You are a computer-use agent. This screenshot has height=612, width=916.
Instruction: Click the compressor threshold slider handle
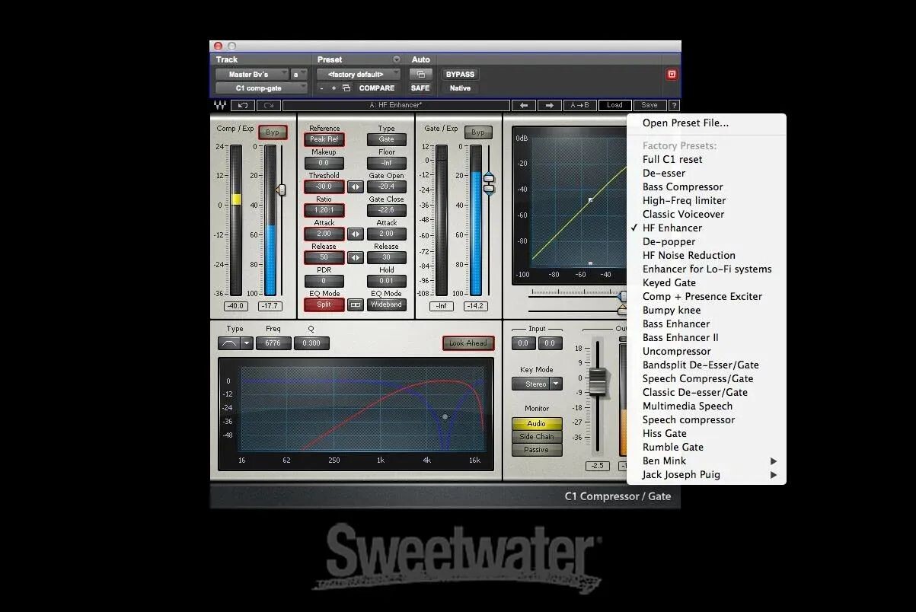[281, 190]
